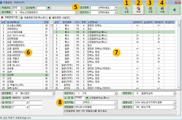The image size is (182, 120).
Task: Select row 13 일반(지역) 정상
Action: 114,65
